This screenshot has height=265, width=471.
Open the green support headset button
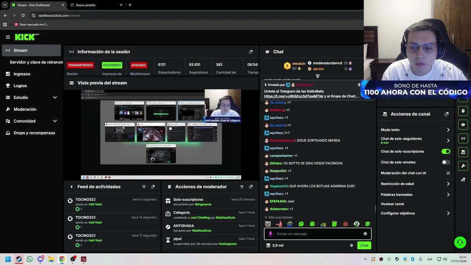point(460,242)
